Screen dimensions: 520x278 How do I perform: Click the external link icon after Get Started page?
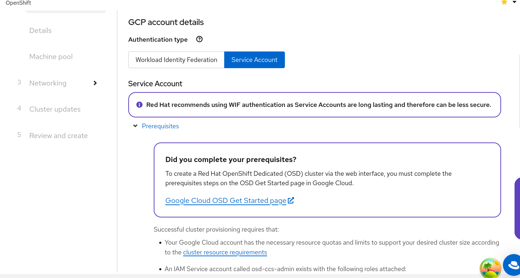291,200
